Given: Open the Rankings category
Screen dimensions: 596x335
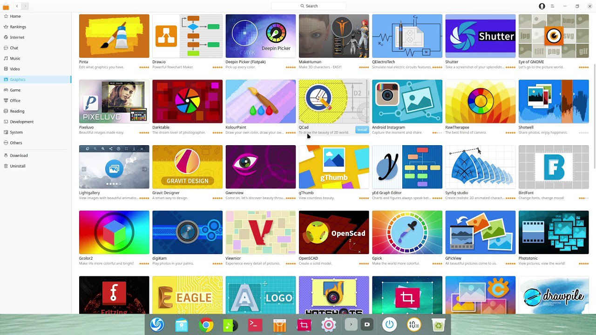Looking at the screenshot, I should tap(35, 27).
